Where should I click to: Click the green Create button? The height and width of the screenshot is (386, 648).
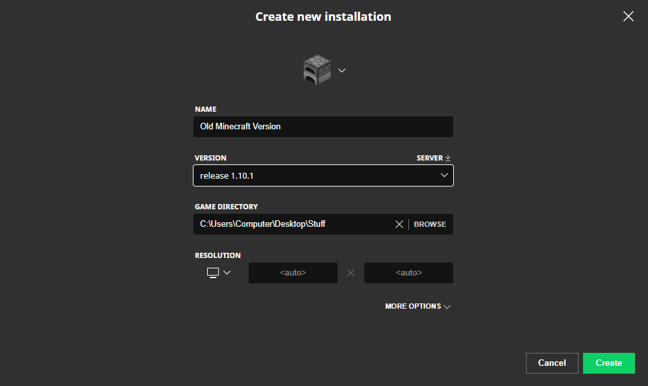[x=609, y=363]
